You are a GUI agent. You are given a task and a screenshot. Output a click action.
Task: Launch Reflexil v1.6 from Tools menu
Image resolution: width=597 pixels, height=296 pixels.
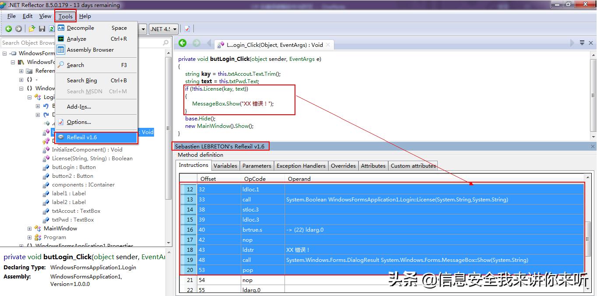(x=82, y=137)
